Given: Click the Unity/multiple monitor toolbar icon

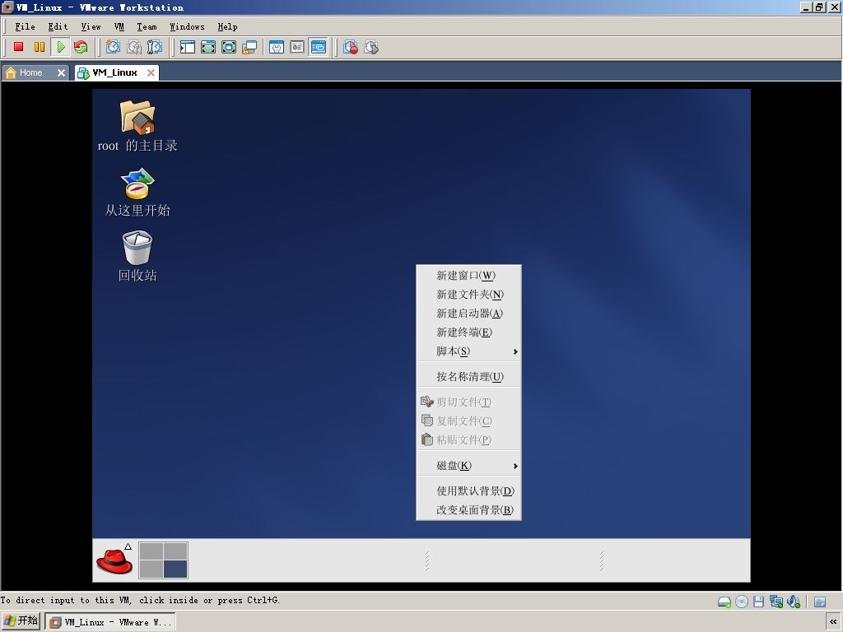Looking at the screenshot, I should [x=249, y=47].
